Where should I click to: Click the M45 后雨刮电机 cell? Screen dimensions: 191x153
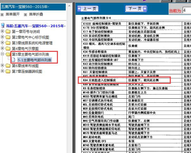tap(104, 117)
